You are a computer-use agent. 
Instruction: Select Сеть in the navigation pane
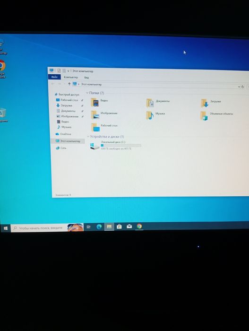pos(61,148)
